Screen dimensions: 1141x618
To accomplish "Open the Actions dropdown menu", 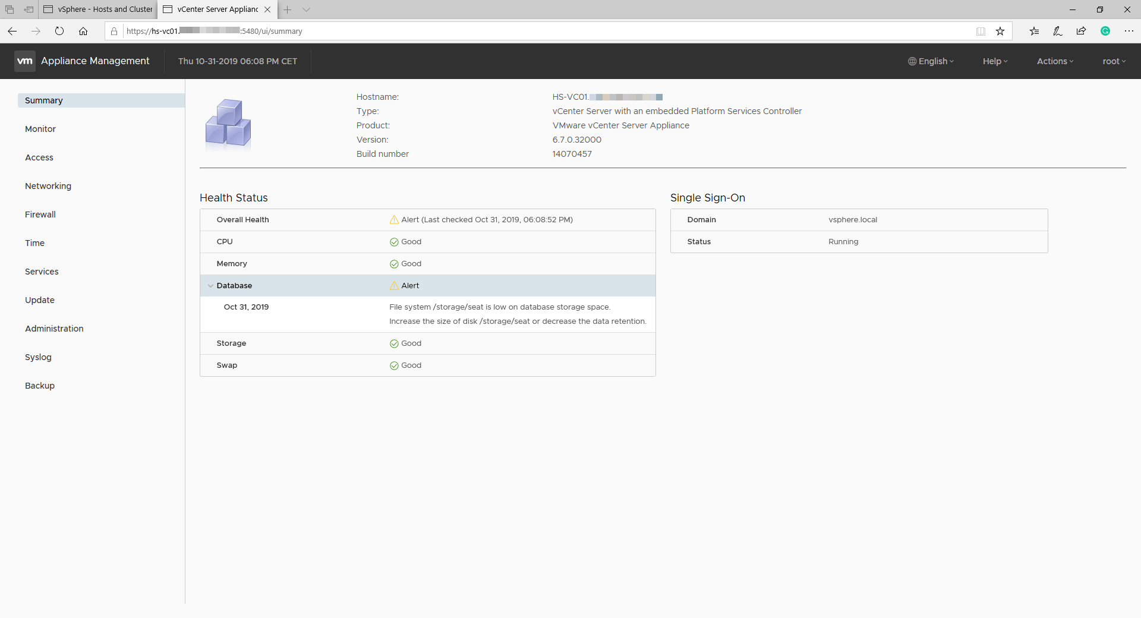I will 1055,61.
